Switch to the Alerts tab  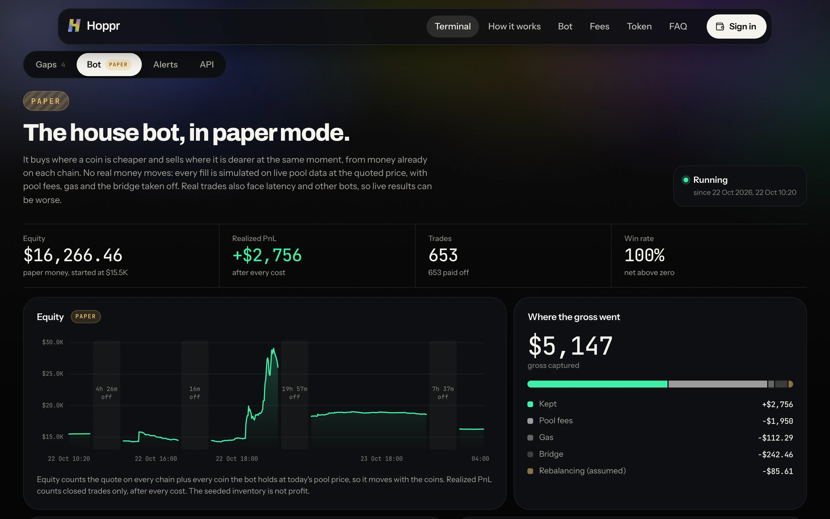[165, 65]
